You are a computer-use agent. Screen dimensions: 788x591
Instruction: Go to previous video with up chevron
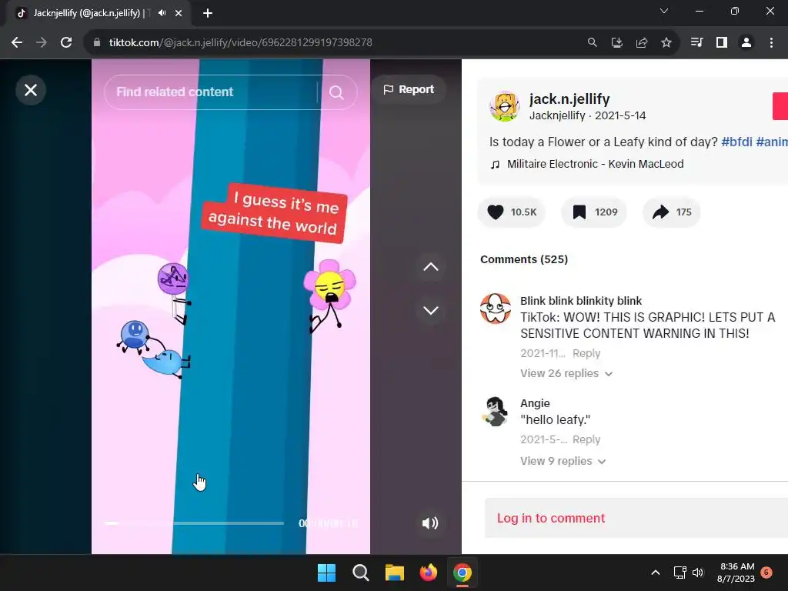tap(431, 267)
